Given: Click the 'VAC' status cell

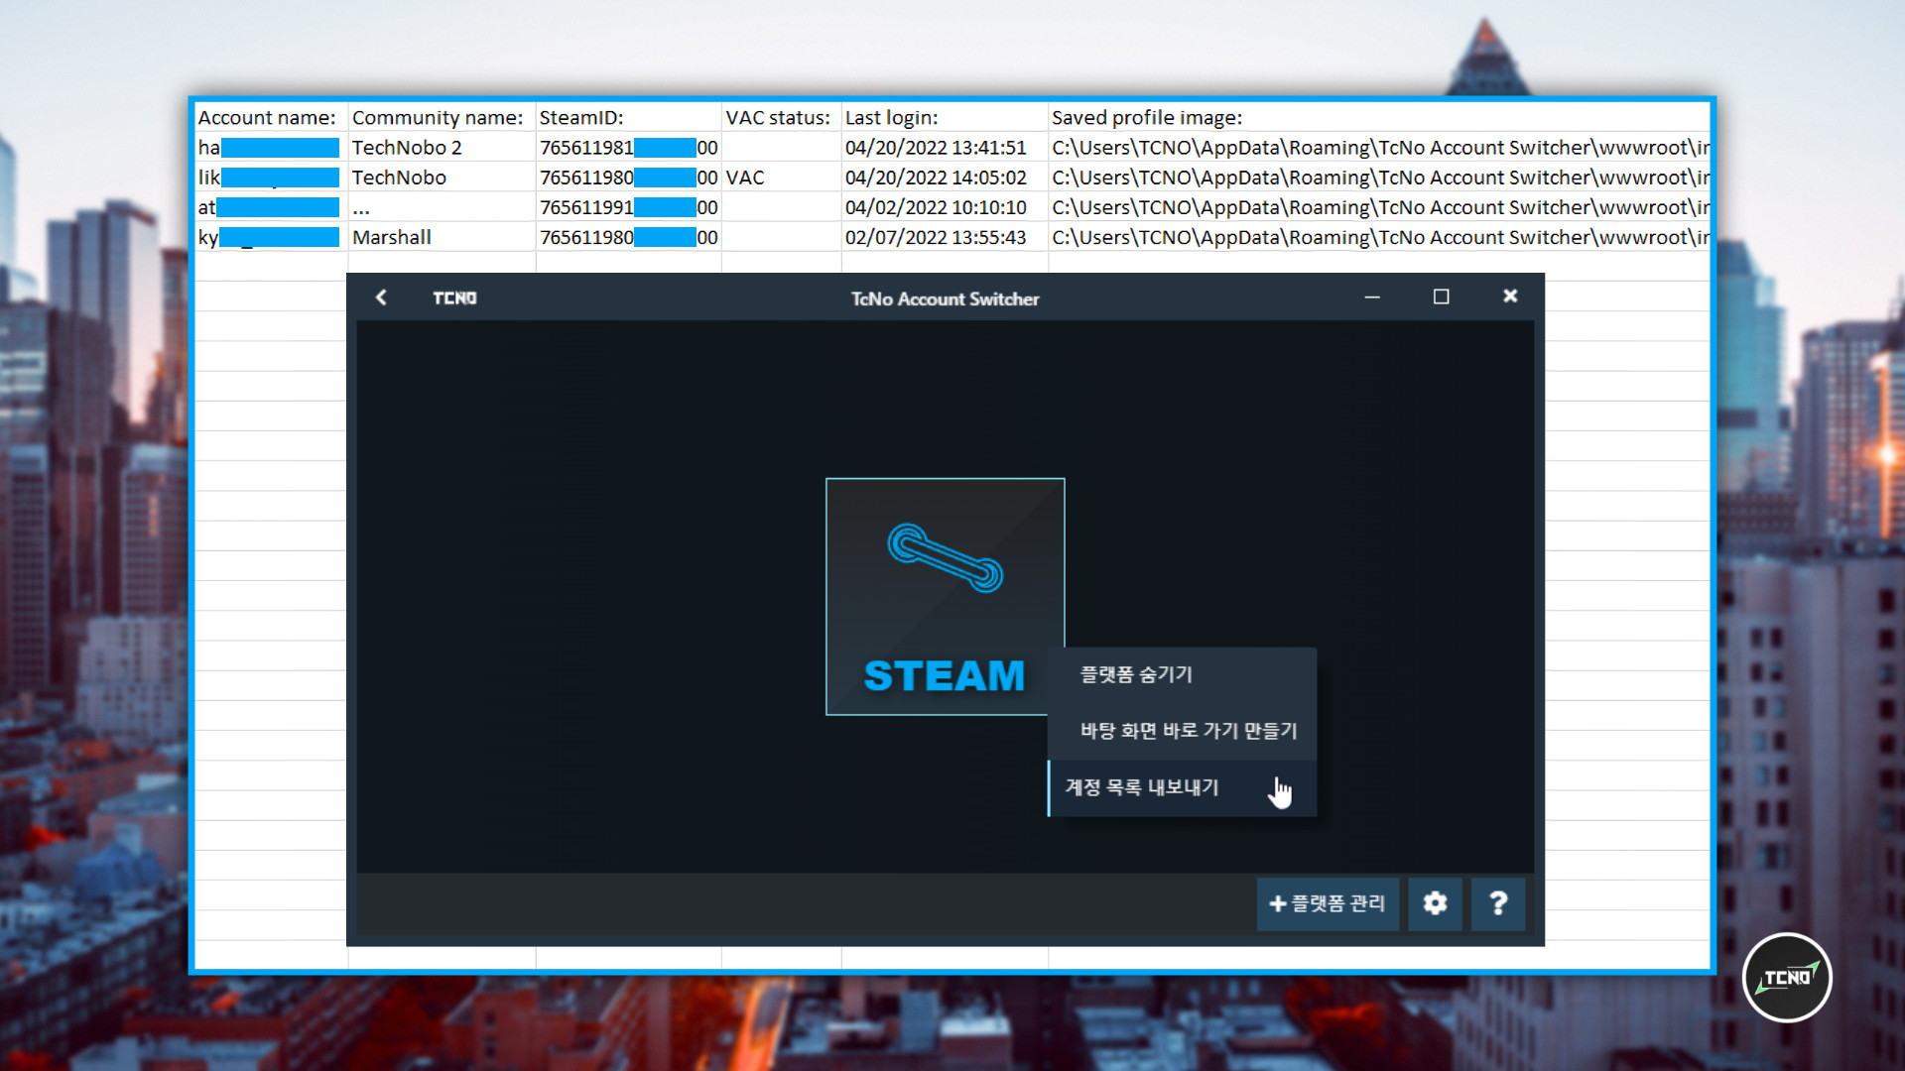Looking at the screenshot, I should (745, 178).
